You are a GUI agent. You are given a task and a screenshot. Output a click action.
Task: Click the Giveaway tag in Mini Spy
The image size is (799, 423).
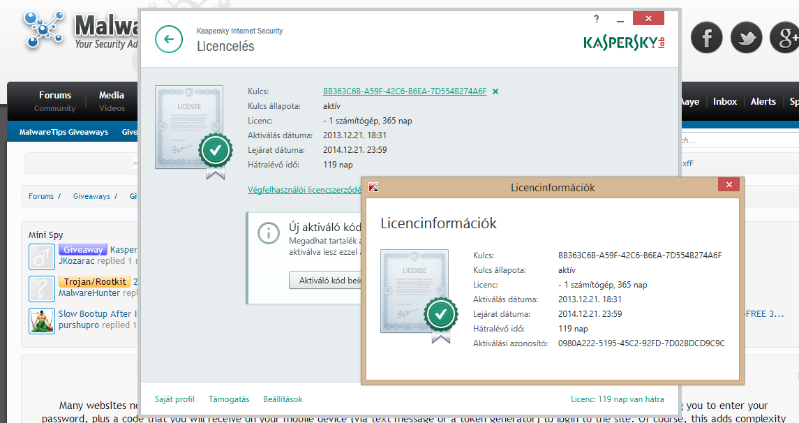pos(82,249)
